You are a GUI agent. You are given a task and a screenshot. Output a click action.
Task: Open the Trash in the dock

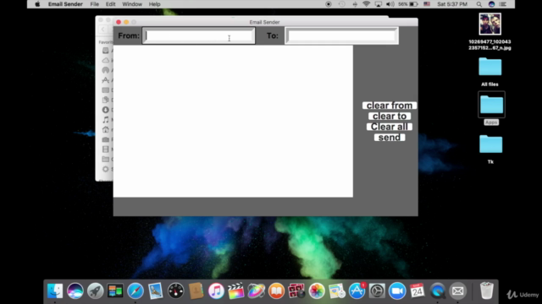(486, 290)
